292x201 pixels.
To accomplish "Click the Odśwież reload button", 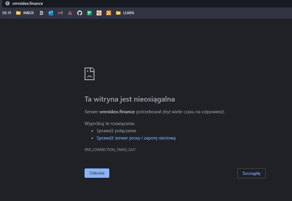I will point(97,173).
